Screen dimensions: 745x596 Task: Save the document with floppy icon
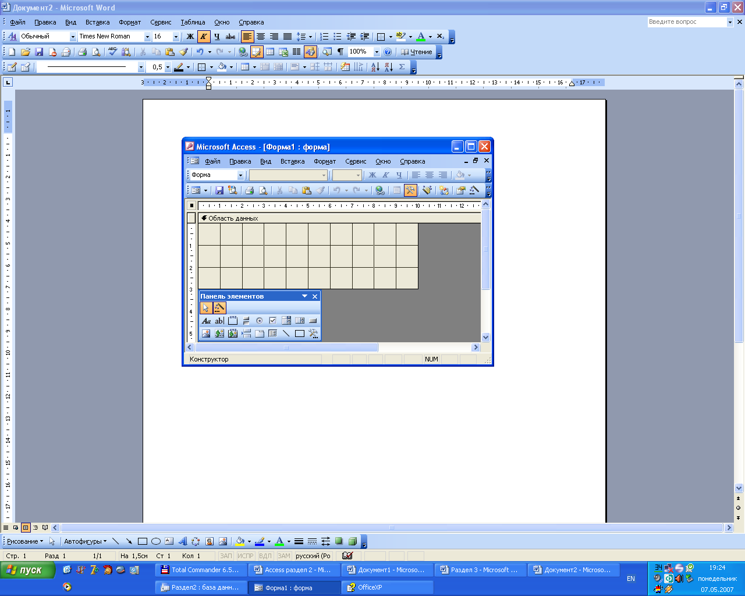pos(39,52)
